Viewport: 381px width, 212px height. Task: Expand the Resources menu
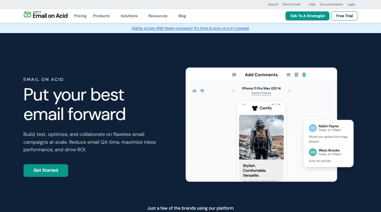click(x=158, y=16)
